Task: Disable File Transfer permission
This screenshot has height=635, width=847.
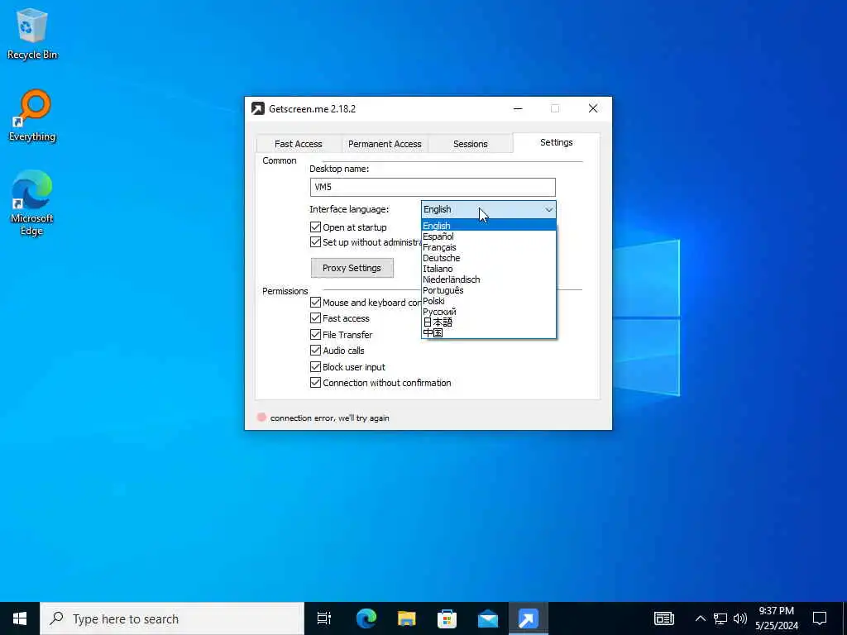Action: pos(315,334)
